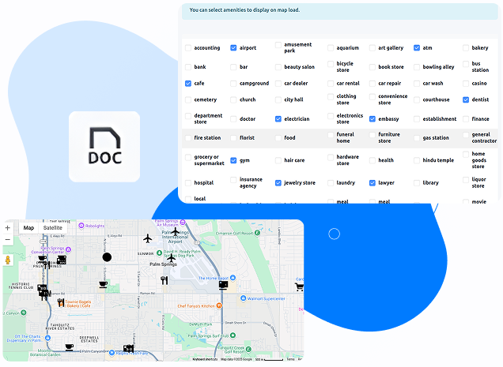Screen dimensions: 503x367
Task: Select the Map view tab
Action: pyautogui.click(x=28, y=227)
